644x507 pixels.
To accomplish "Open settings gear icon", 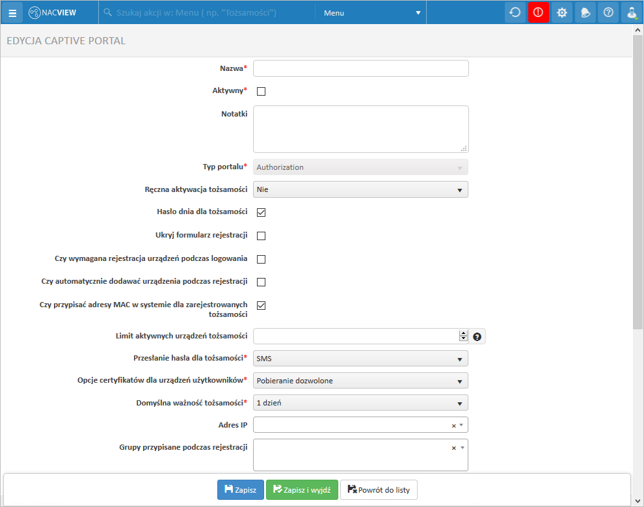I will coord(561,12).
